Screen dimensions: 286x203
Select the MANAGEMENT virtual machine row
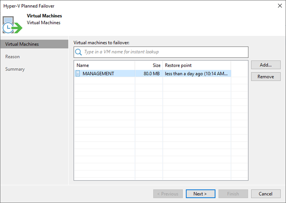click(x=98, y=74)
